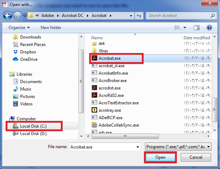220x169 pixels.
Task: Select Computer in navigation pane
Action: pyautogui.click(x=22, y=119)
